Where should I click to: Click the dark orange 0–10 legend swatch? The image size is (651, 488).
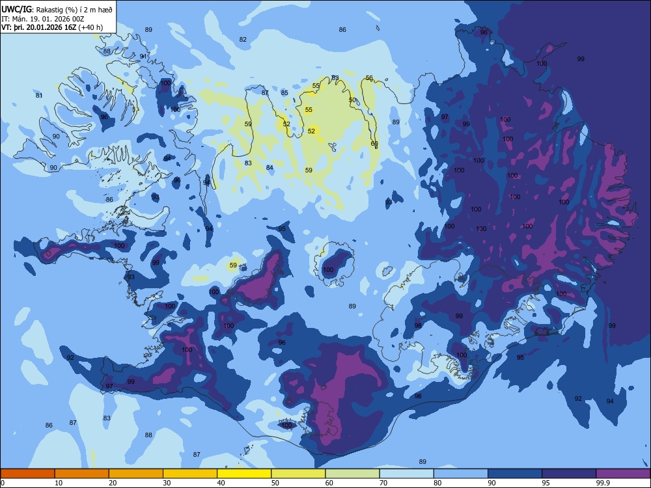pyautogui.click(x=27, y=474)
